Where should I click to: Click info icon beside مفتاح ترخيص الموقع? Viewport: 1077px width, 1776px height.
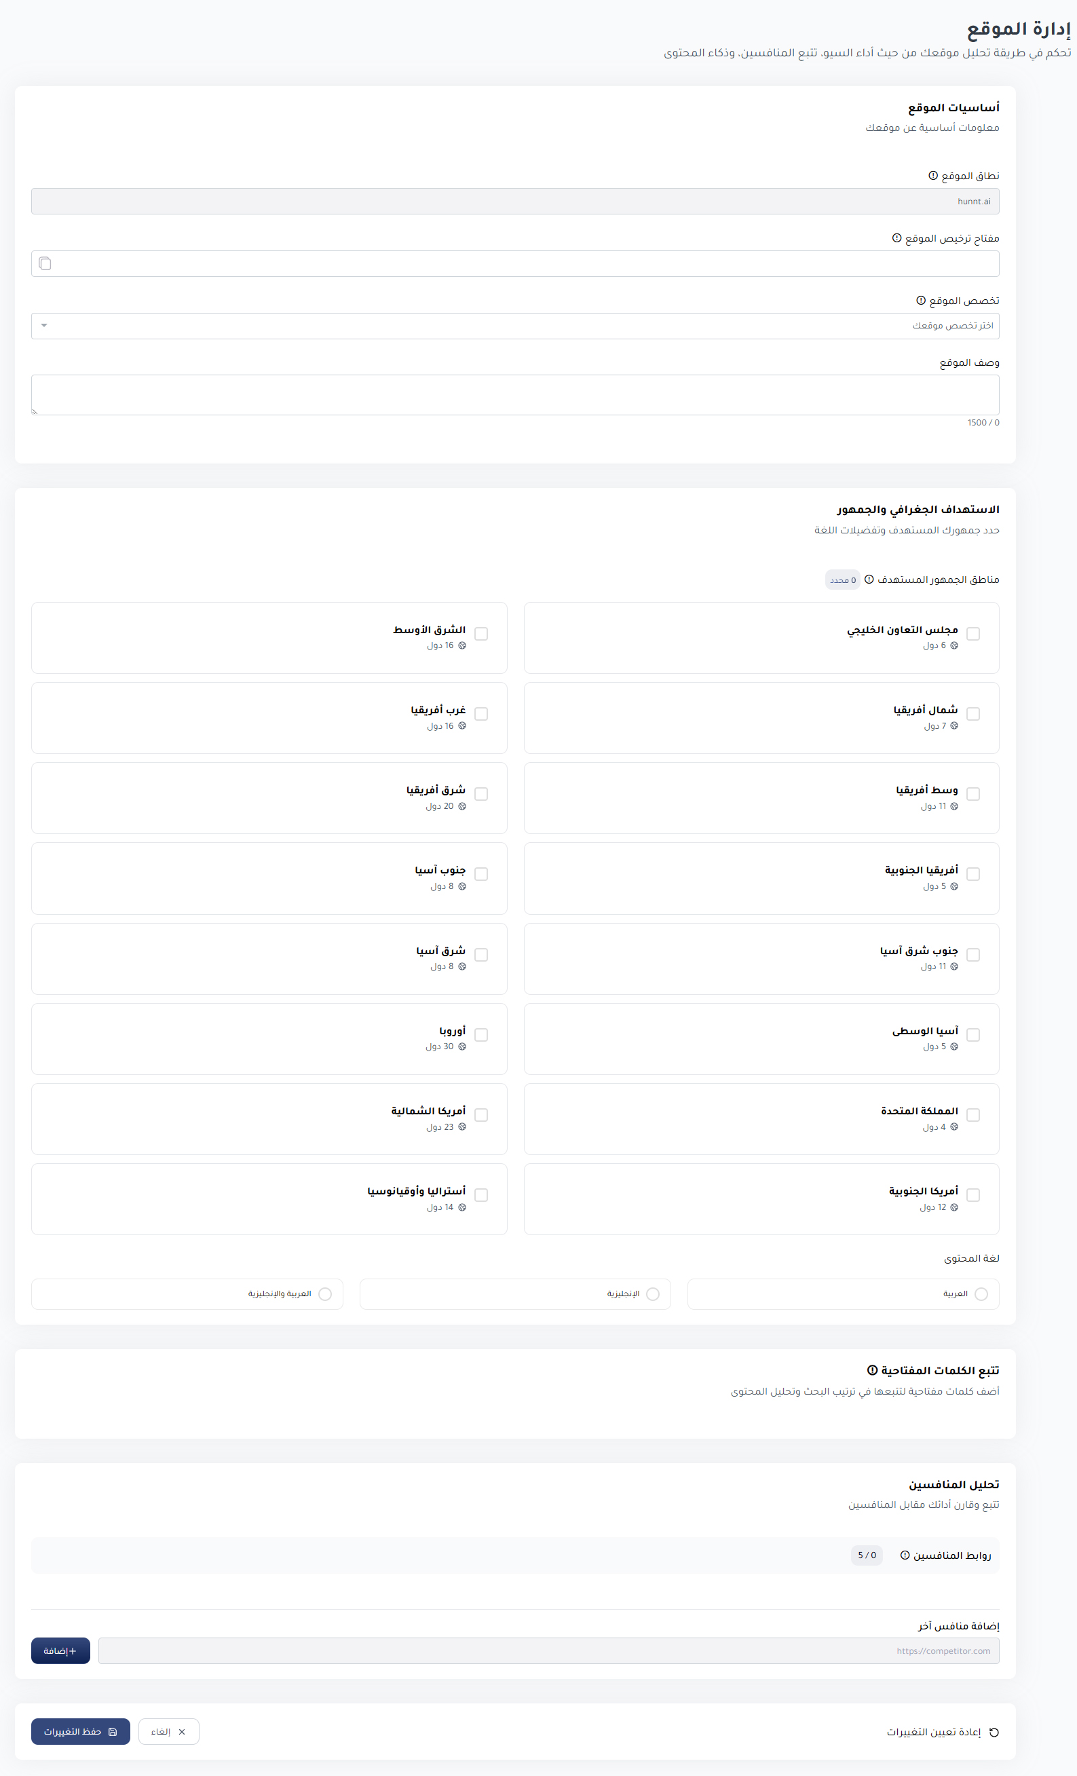(x=896, y=238)
